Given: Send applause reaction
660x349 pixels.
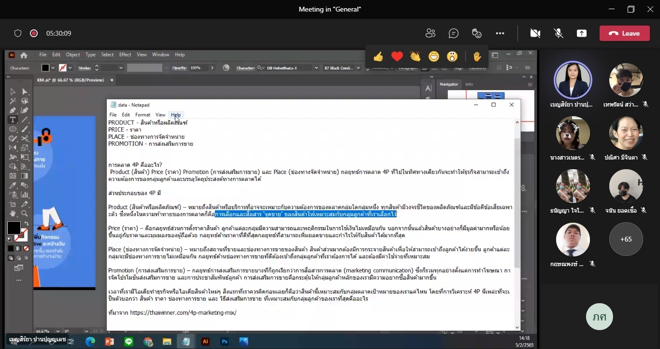Looking at the screenshot, I should tap(416, 57).
